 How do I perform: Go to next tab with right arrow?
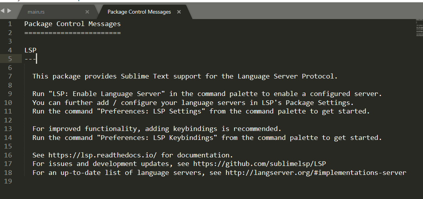(9, 11)
